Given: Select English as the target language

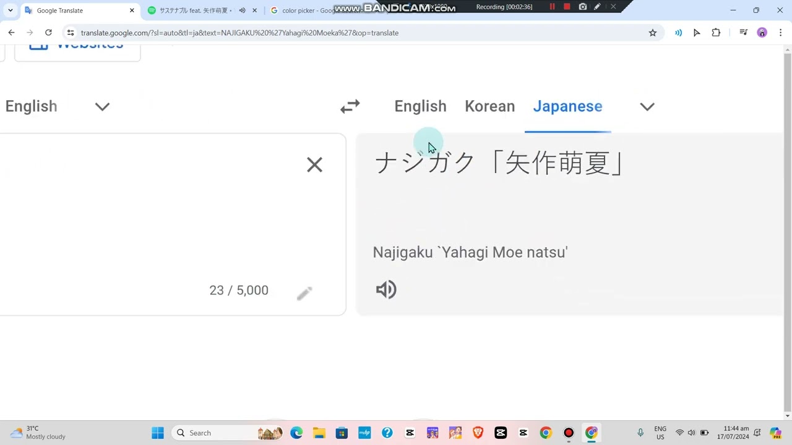Looking at the screenshot, I should 420,106.
